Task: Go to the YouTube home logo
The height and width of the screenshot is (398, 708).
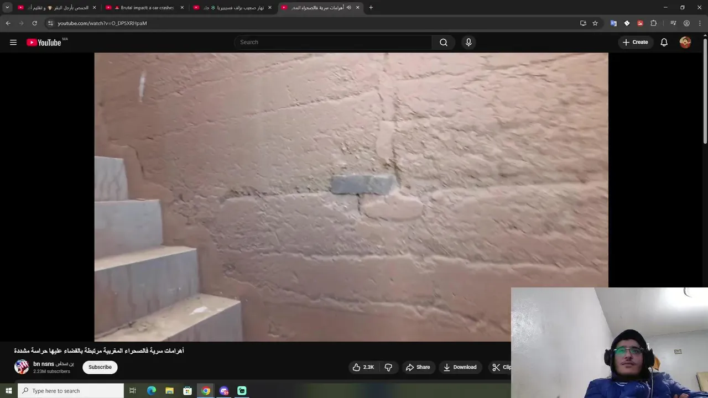Action: click(44, 43)
